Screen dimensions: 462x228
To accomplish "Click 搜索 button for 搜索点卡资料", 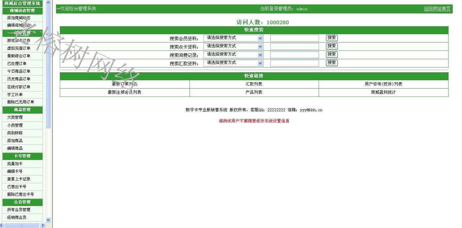I will (332, 46).
